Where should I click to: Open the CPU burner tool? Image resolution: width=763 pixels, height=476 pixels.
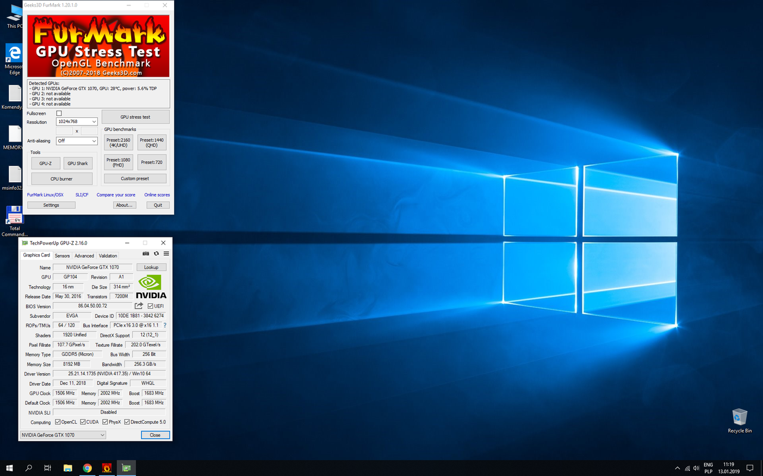[x=62, y=178]
